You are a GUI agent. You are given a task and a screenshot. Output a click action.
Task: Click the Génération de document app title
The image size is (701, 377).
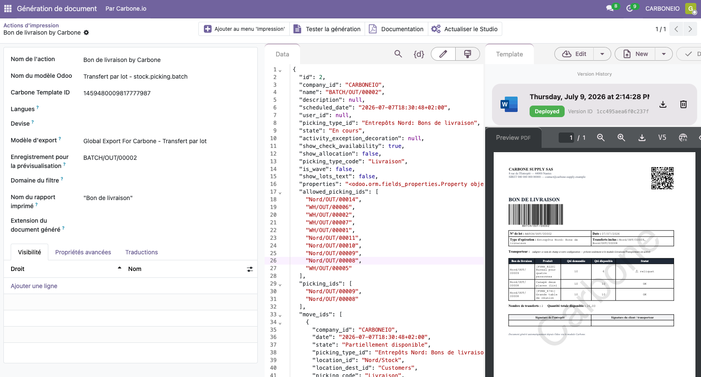pyautogui.click(x=57, y=9)
